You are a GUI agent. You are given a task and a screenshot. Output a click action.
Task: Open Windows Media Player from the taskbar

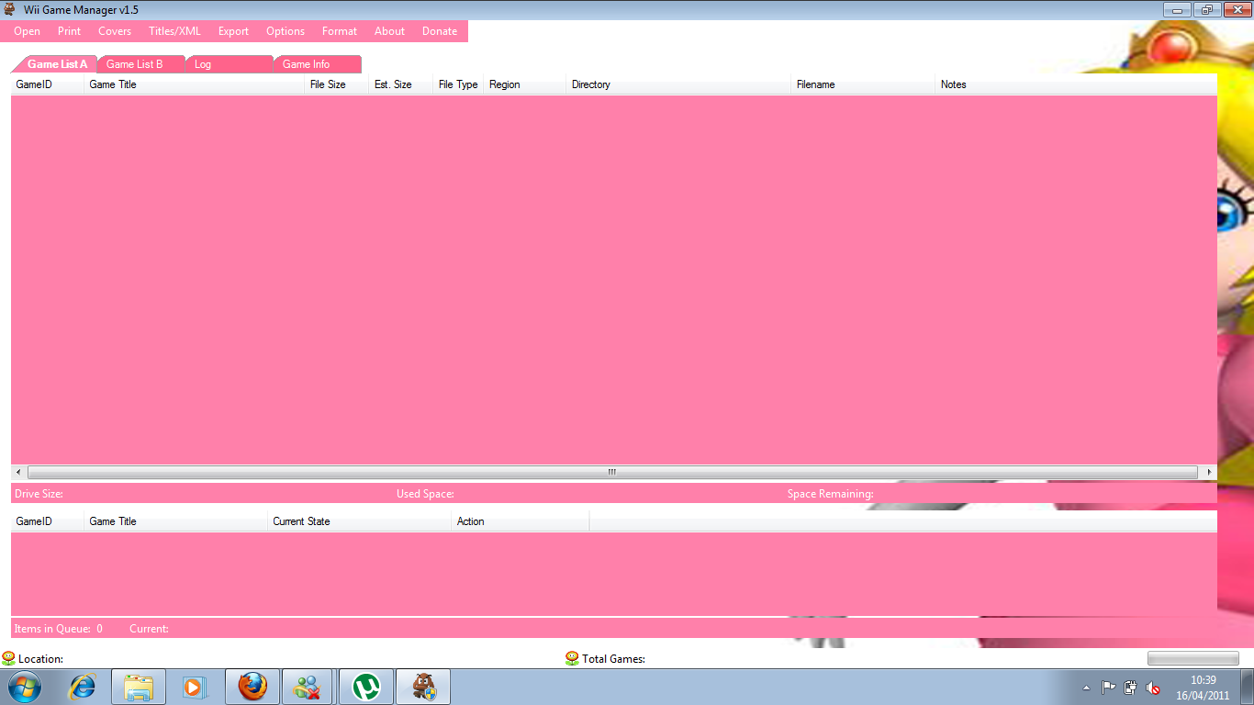[x=194, y=687]
